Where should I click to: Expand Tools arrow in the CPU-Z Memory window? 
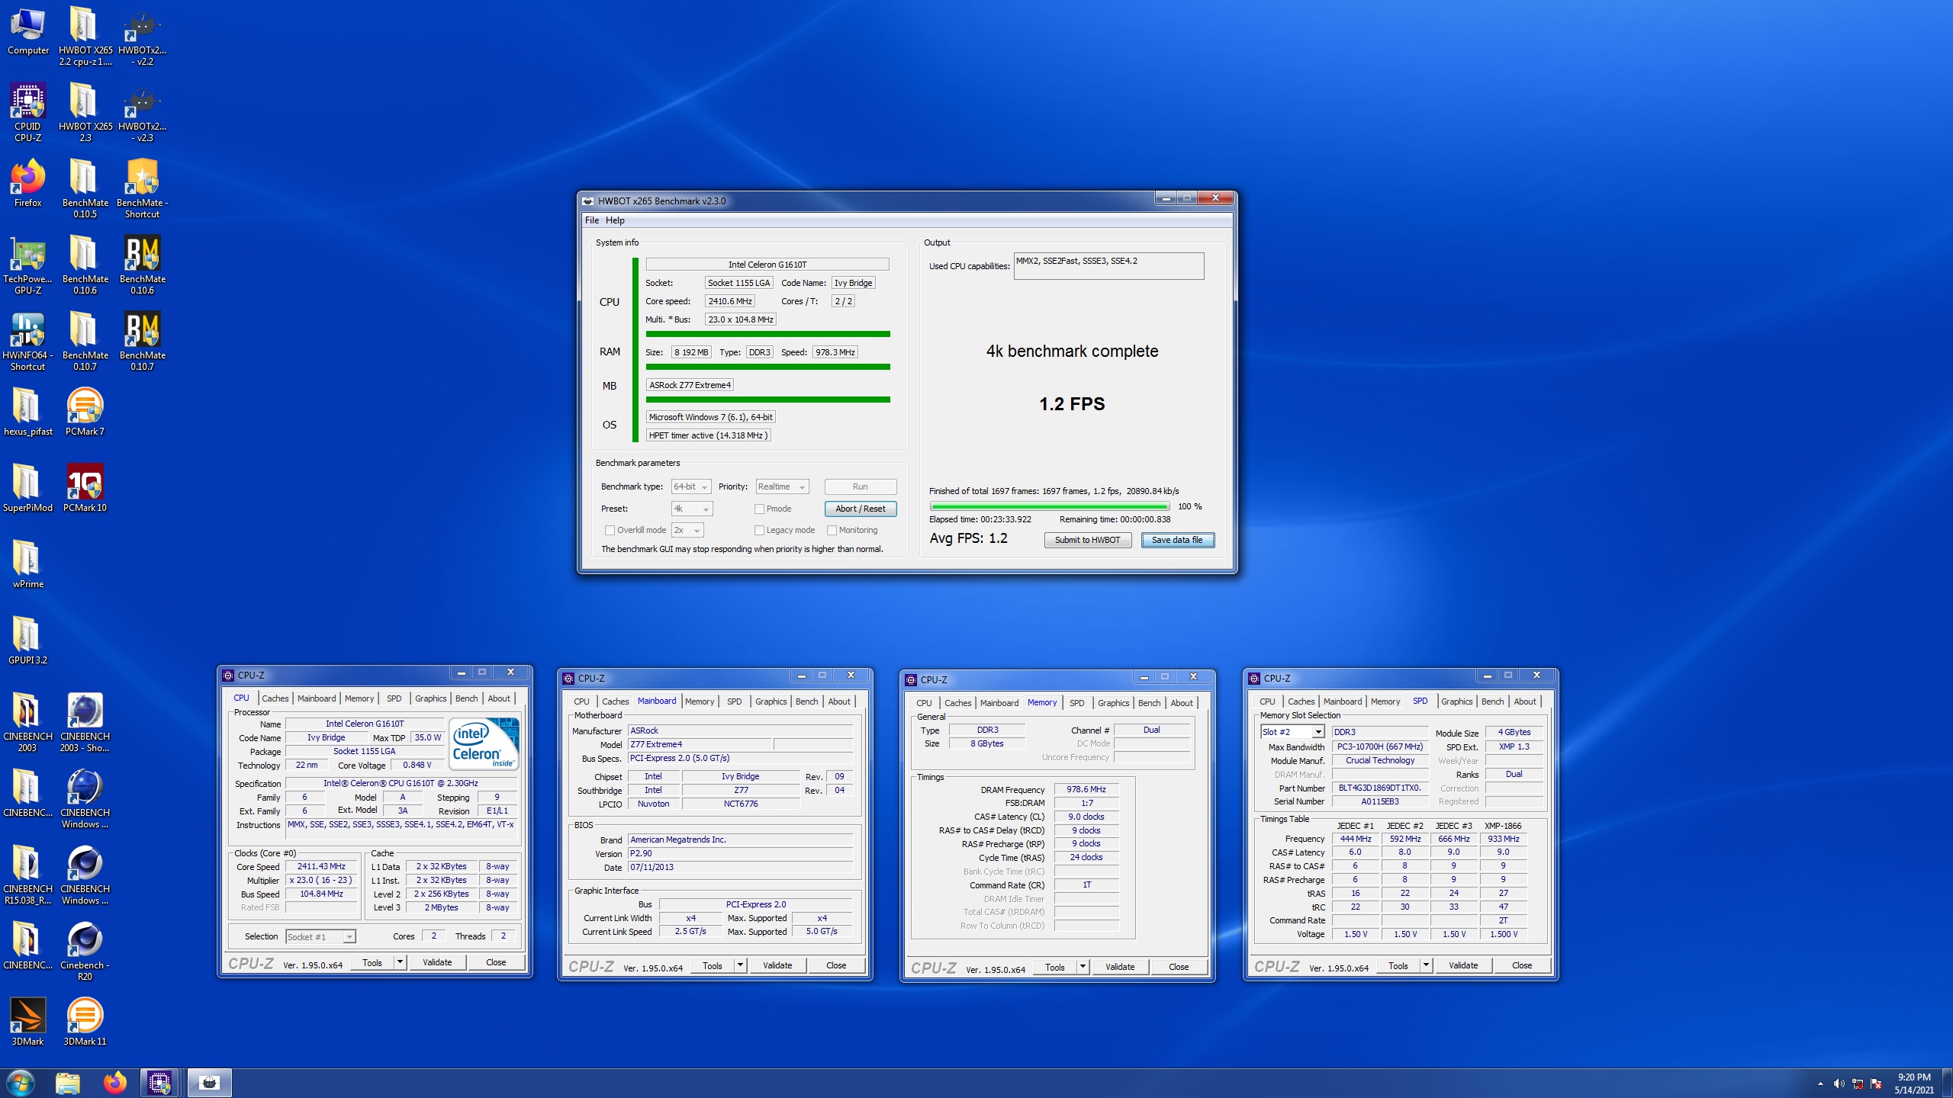1083,967
